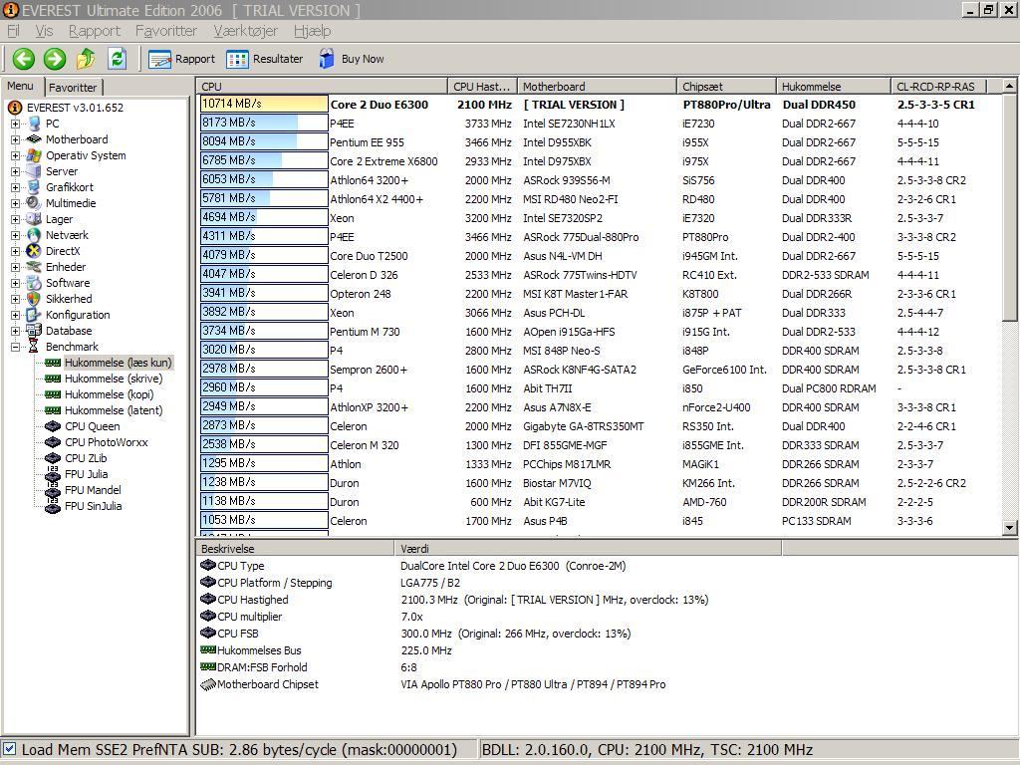Click the Software icon in the tree
The width and height of the screenshot is (1020, 765).
point(34,283)
